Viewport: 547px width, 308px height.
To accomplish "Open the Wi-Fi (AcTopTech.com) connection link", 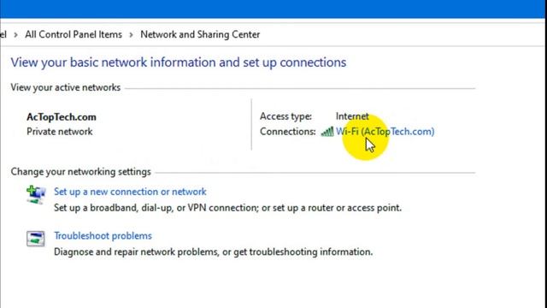I will click(x=385, y=132).
